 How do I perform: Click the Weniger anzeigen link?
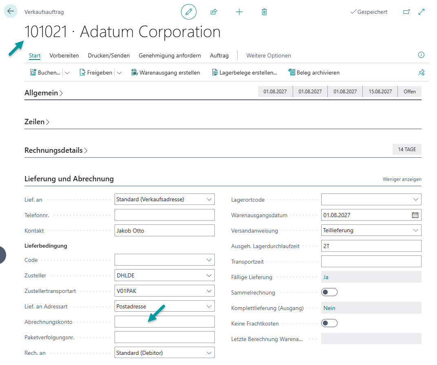click(402, 179)
